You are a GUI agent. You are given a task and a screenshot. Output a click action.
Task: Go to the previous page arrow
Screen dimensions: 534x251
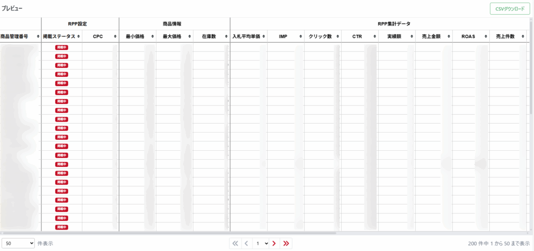pos(246,243)
